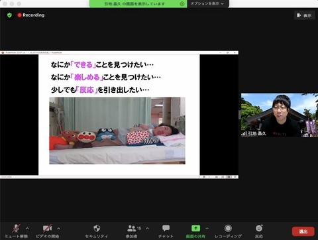The width and height of the screenshot is (318, 240).
Task: Click slide text なにか「できる」ことを見つけたい
Action: [x=102, y=65]
